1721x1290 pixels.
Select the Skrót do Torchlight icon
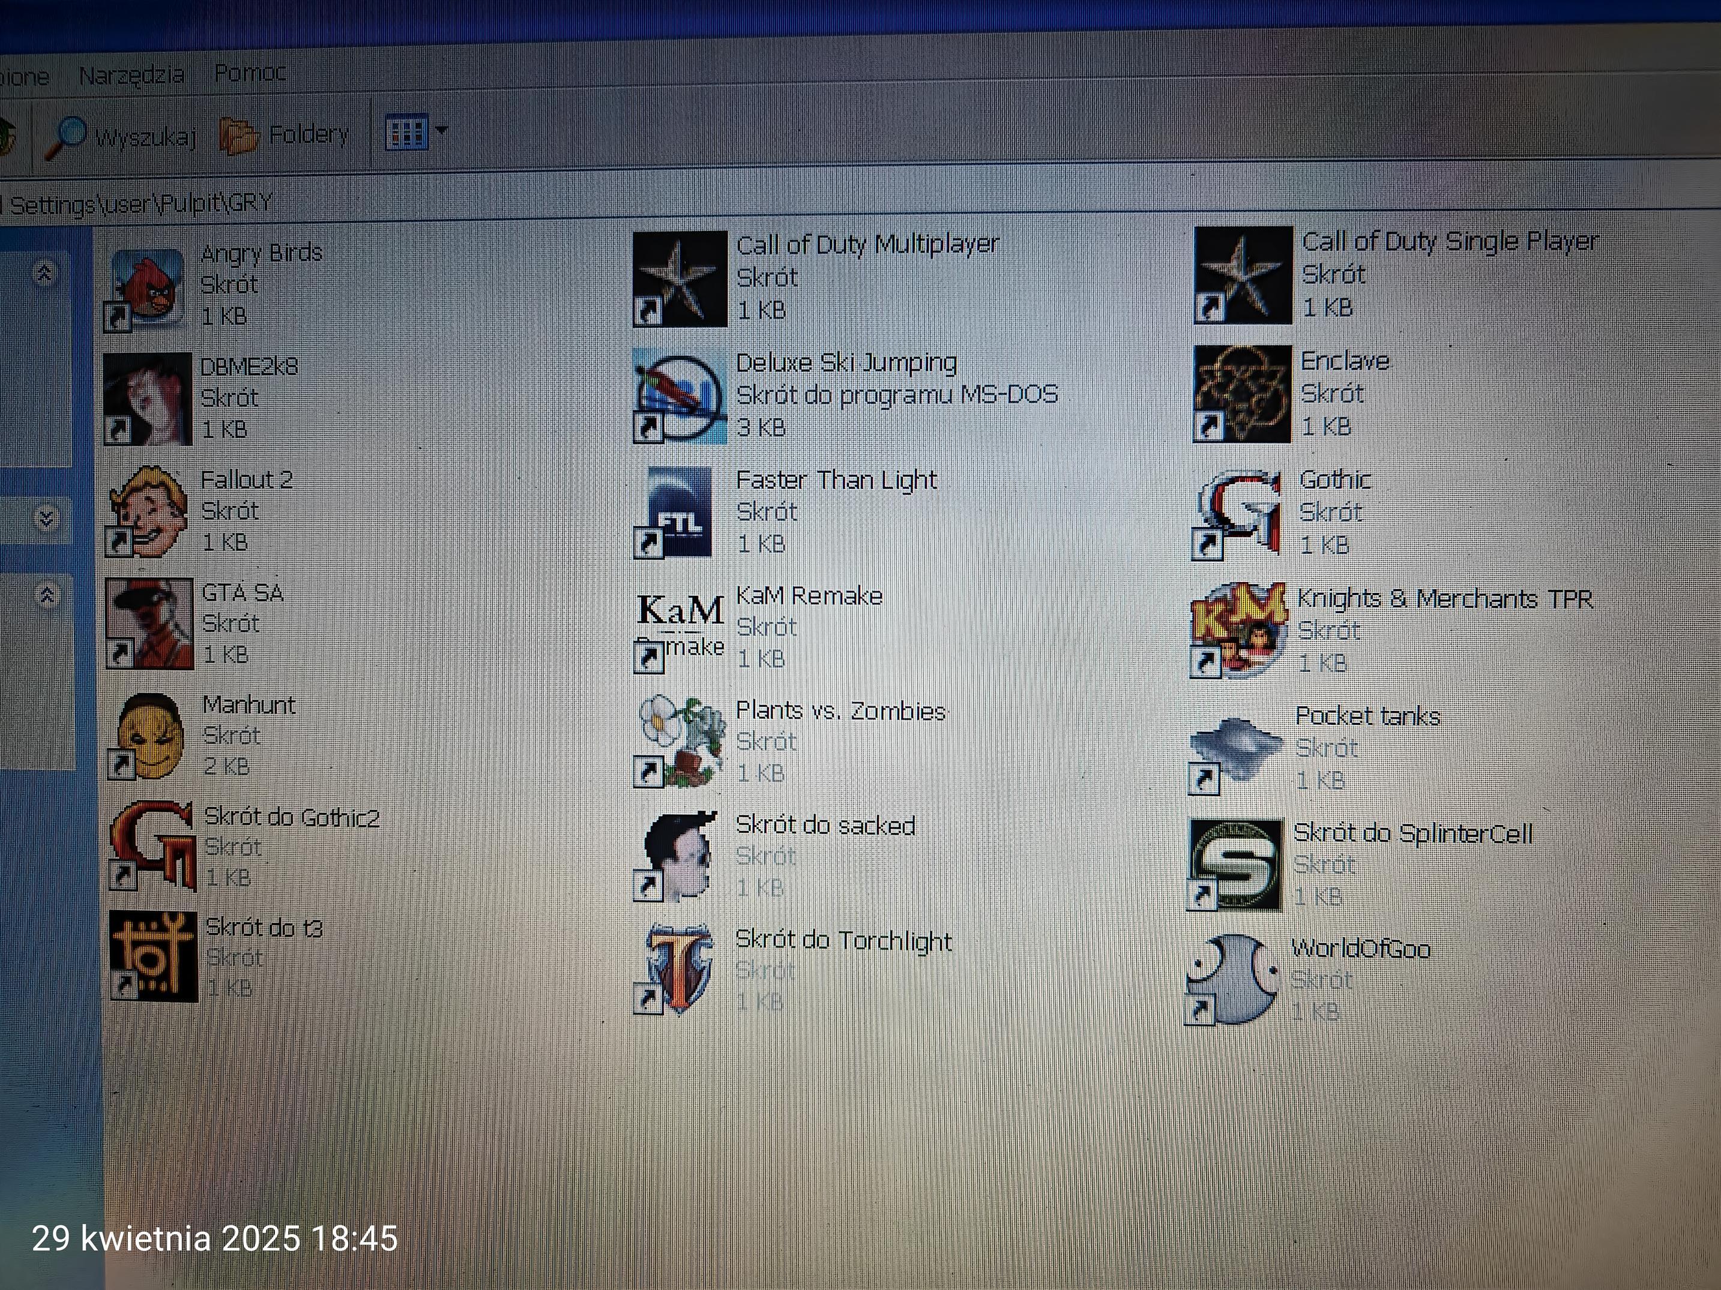[x=678, y=969]
